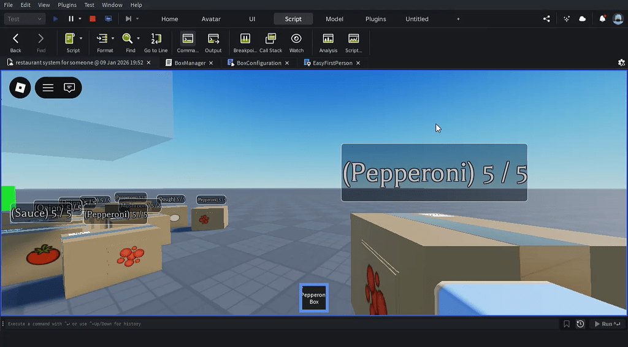628x347 pixels.
Task: Close the restaurant system tab
Action: point(148,63)
